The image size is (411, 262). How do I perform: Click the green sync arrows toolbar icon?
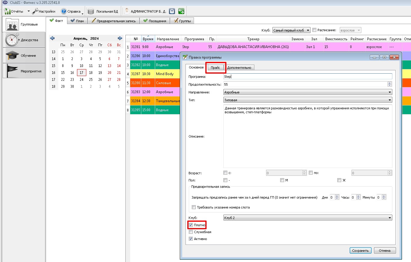click(x=181, y=11)
